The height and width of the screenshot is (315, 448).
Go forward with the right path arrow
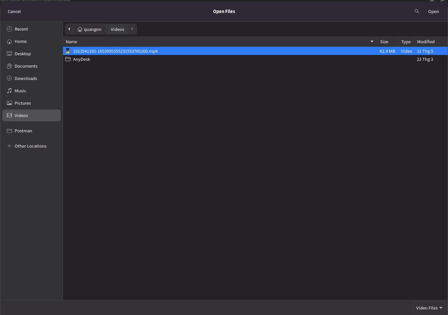pyautogui.click(x=132, y=29)
